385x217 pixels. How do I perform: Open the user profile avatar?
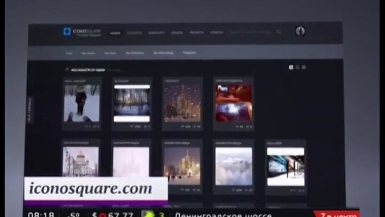300,32
